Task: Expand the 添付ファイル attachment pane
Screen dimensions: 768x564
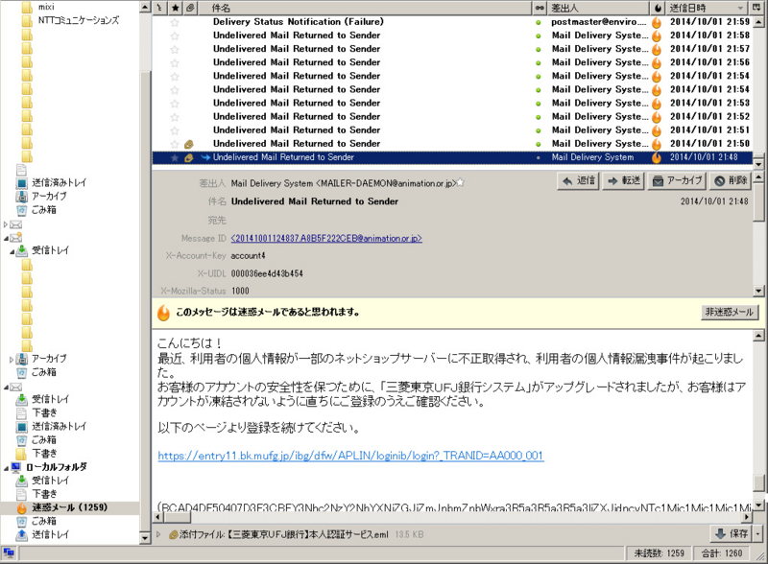Action: point(158,534)
